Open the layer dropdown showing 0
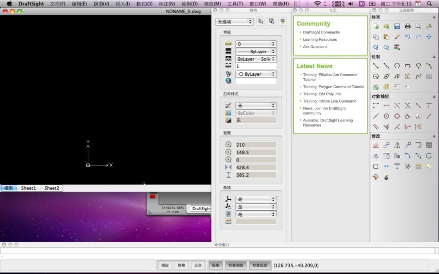Viewport: 439px width, 274px height. [256, 44]
